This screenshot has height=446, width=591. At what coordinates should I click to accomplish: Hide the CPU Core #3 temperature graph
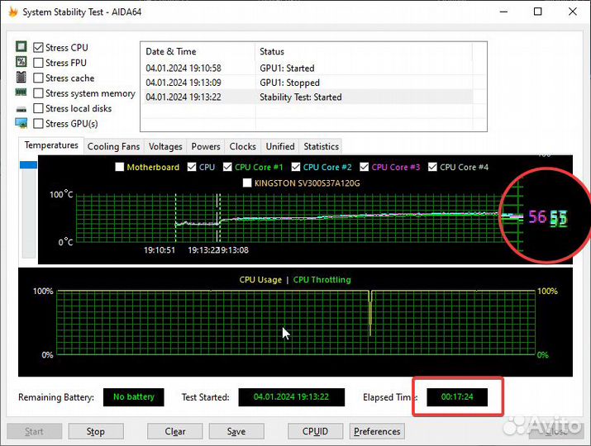365,167
